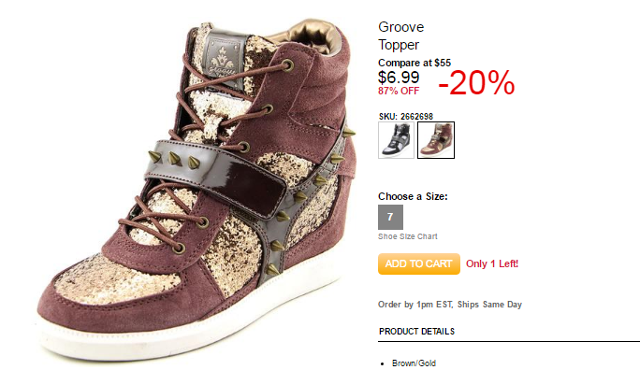Screen dimensions: 640x370
Task: Click the spiked patent strap on the shoe
Action: coord(216,173)
